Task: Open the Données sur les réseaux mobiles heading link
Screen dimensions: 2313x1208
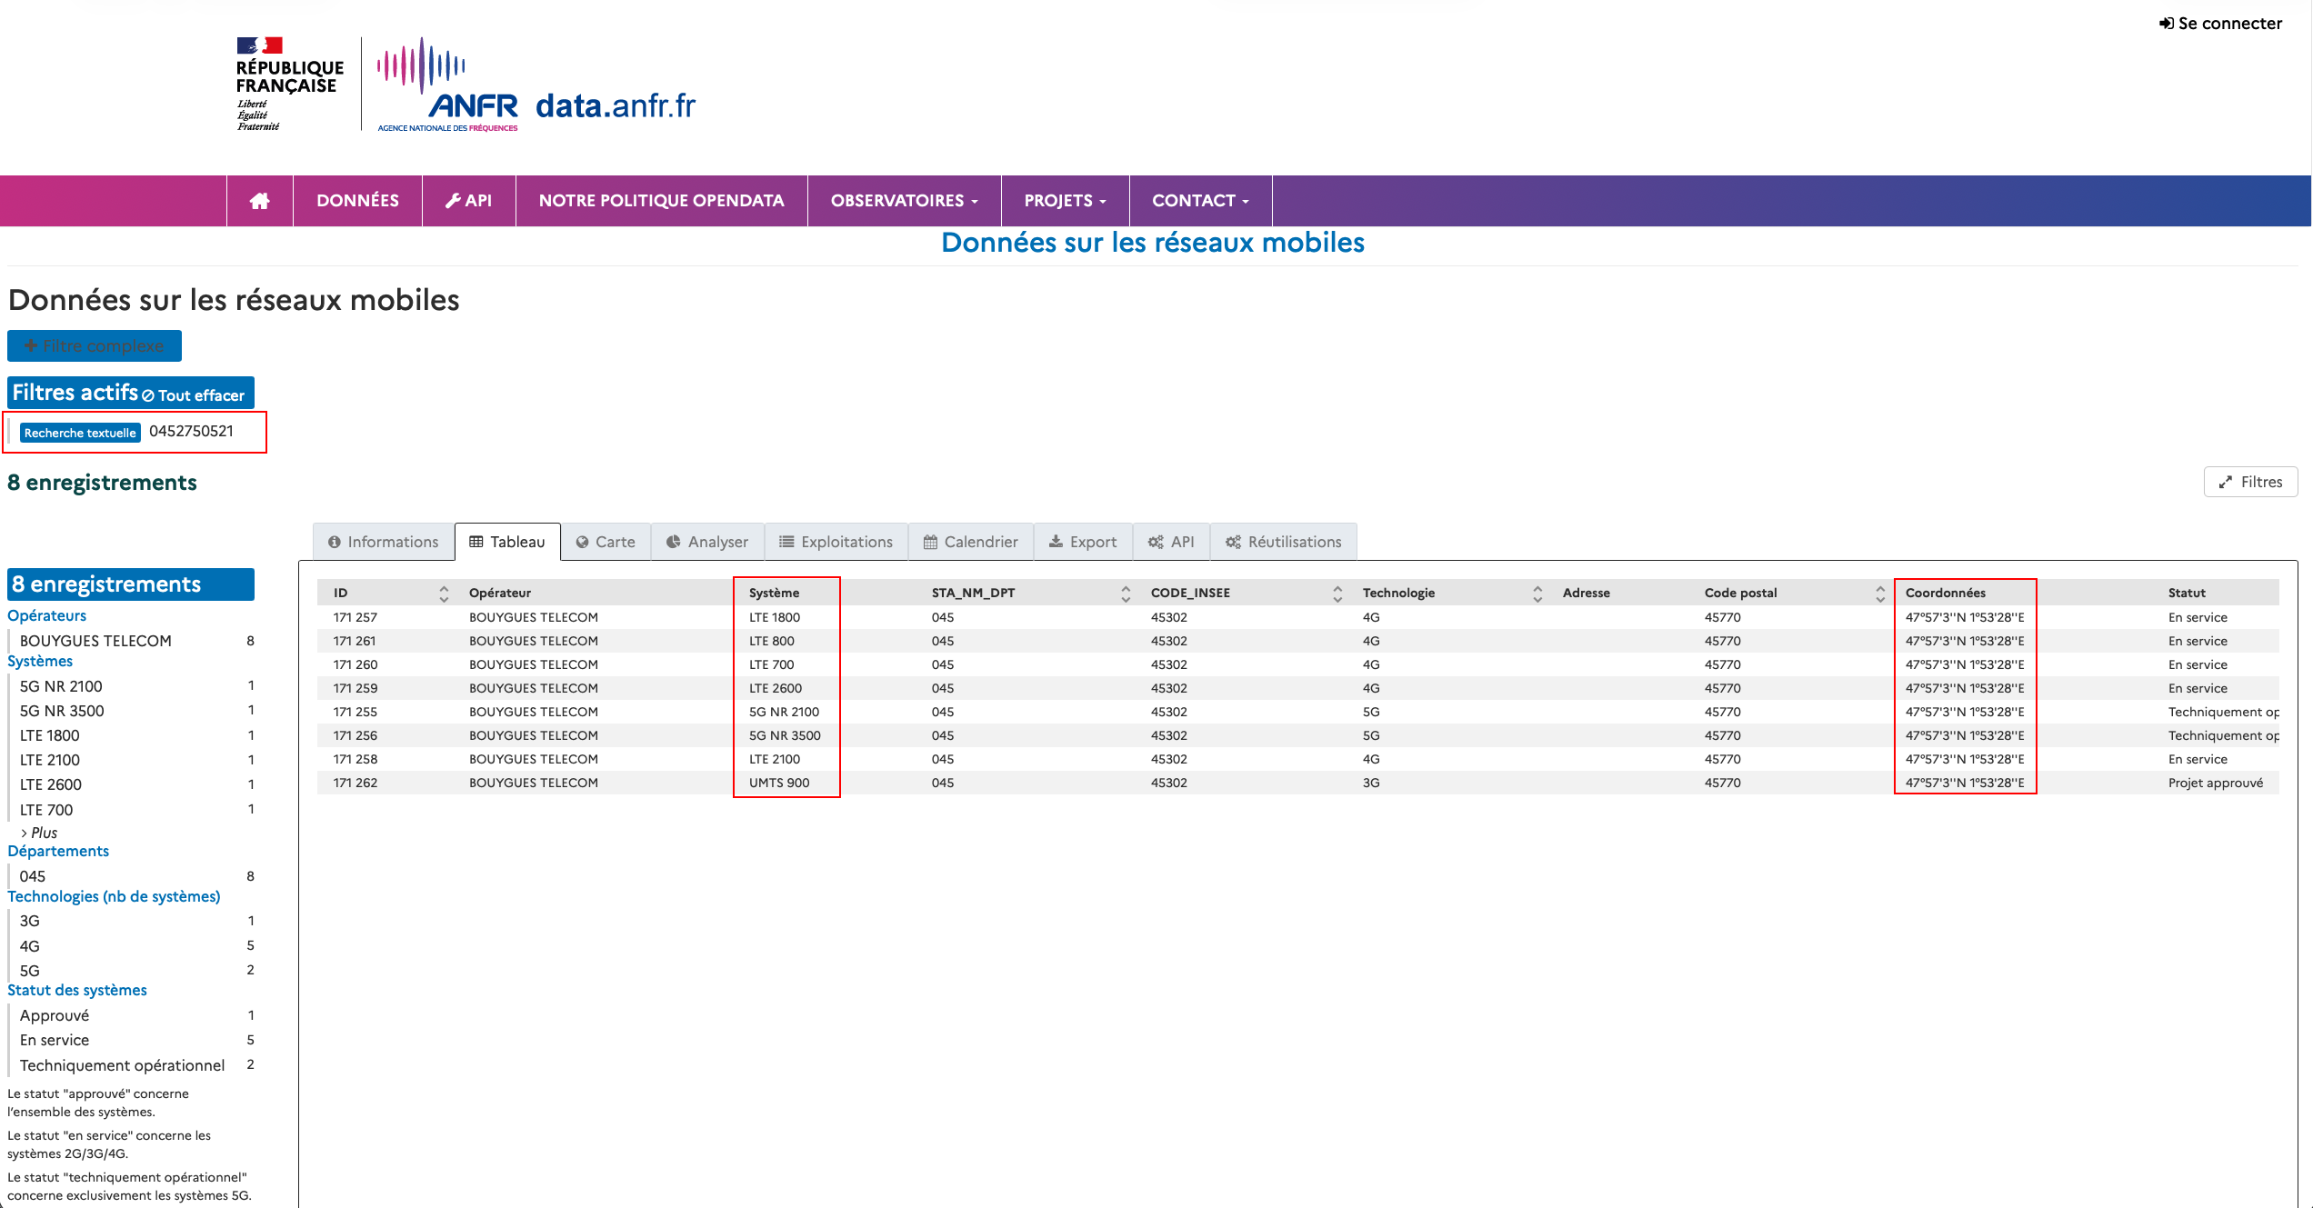Action: pyautogui.click(x=1153, y=243)
